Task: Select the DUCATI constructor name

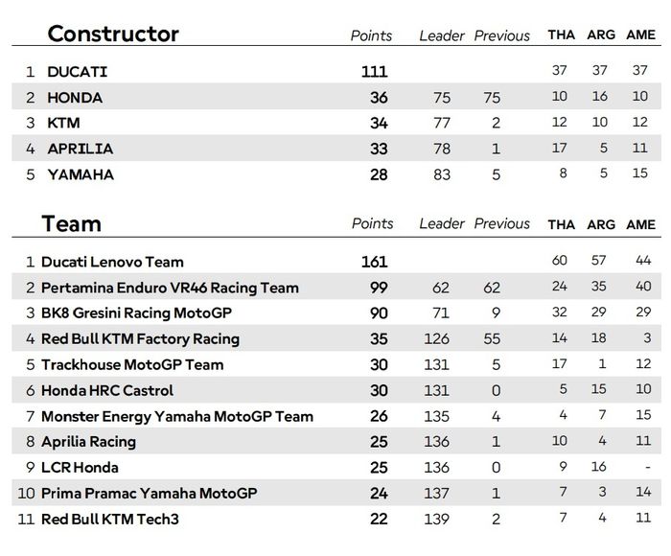Action: [x=78, y=72]
